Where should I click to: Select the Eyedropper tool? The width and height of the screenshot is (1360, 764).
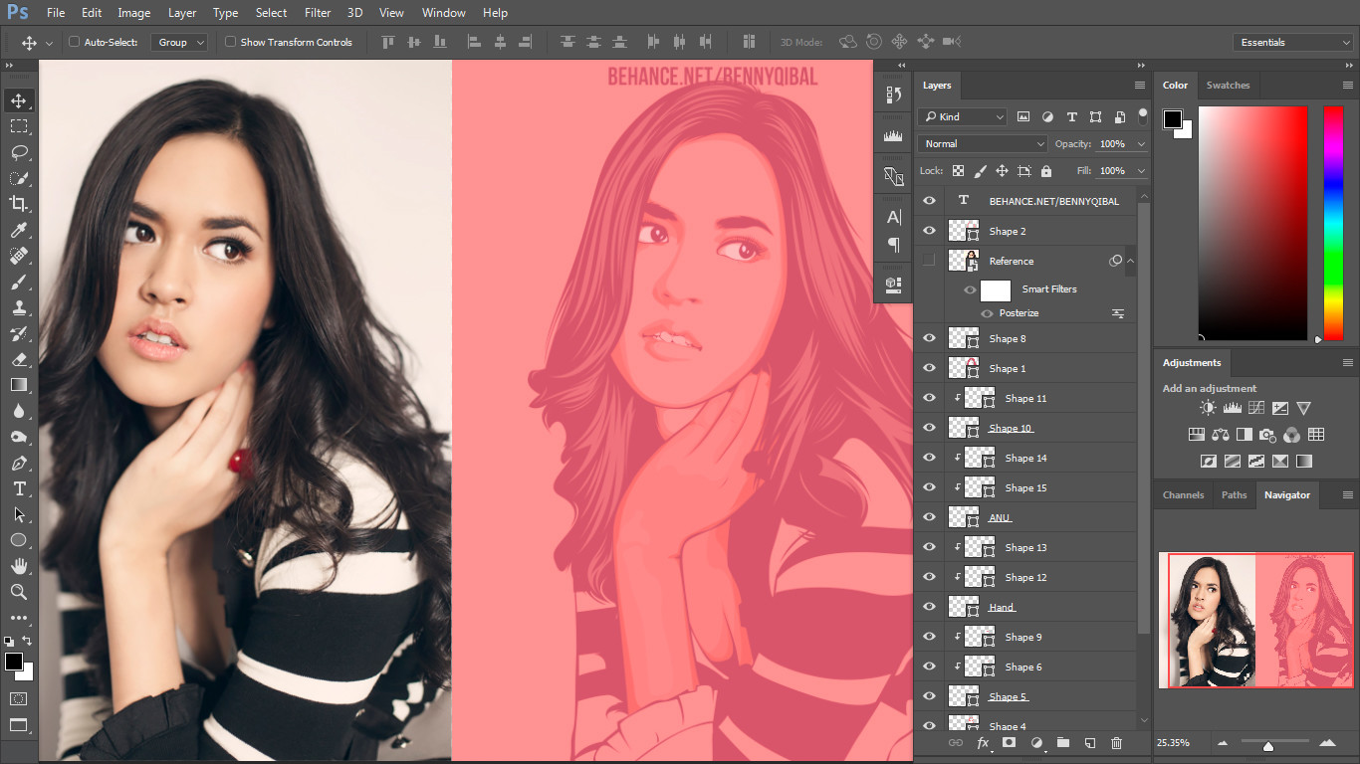pyautogui.click(x=19, y=231)
